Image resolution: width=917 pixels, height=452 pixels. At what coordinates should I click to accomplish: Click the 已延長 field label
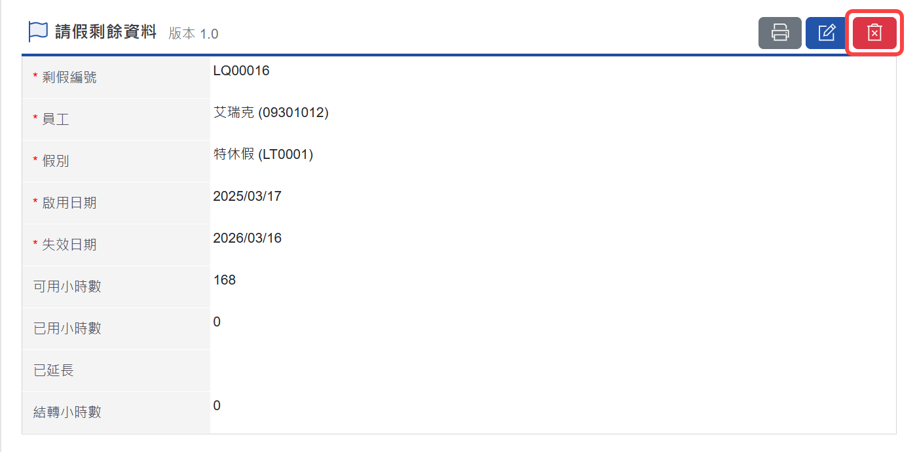coord(54,370)
